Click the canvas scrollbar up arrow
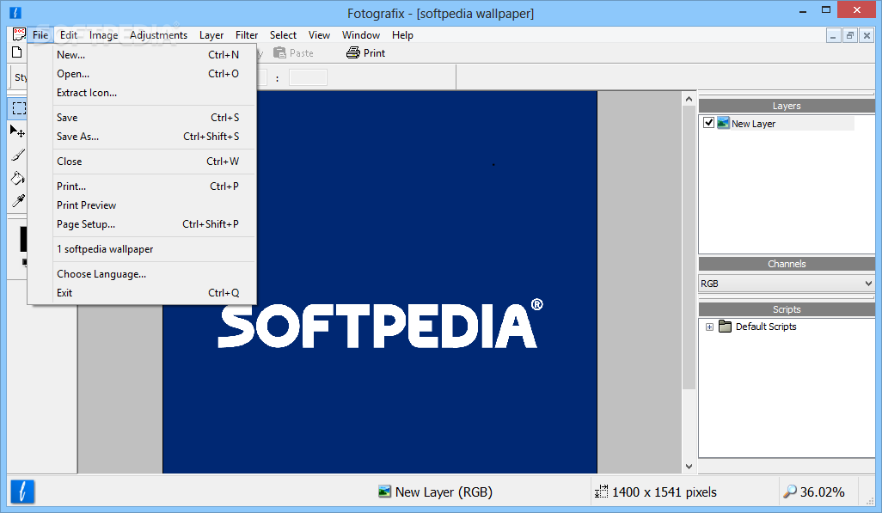Screen dimensions: 882x513 pos(689,99)
